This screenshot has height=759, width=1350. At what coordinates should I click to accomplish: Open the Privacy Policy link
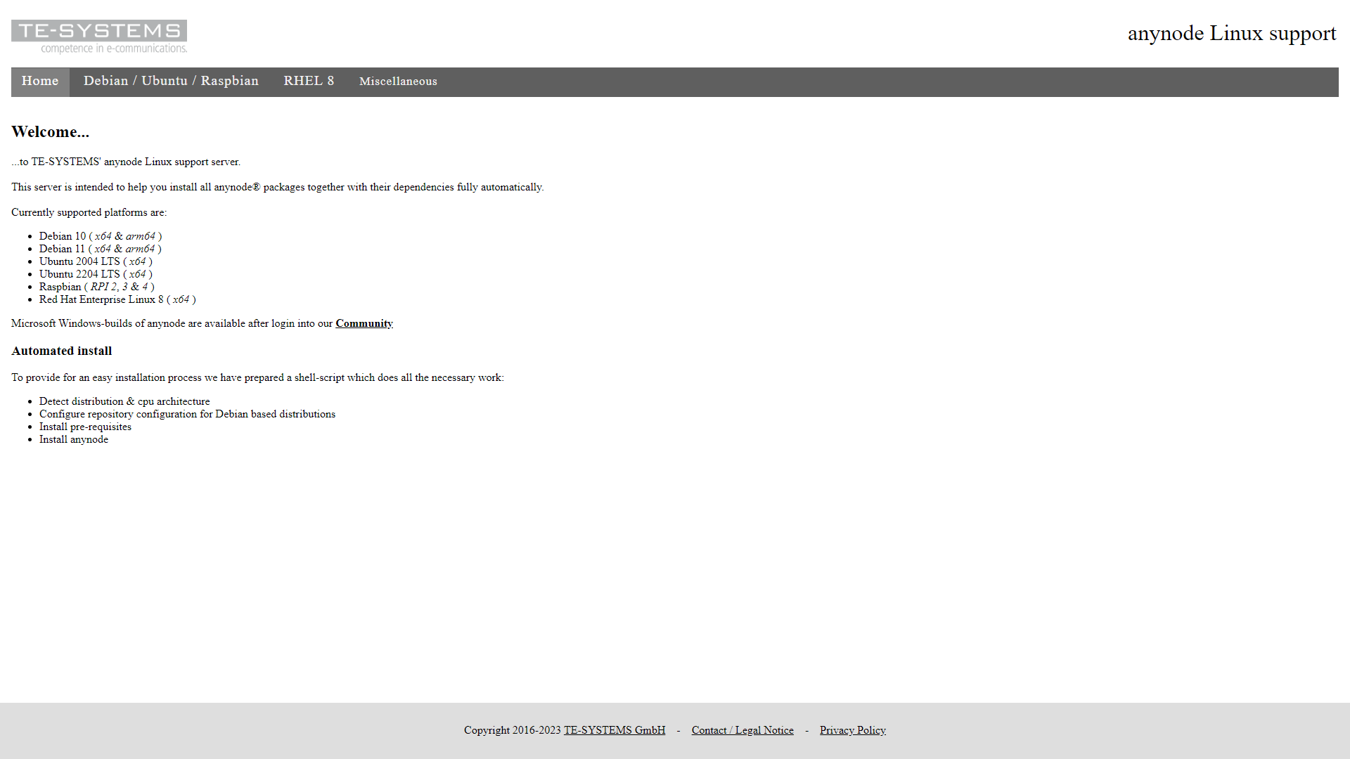click(852, 730)
